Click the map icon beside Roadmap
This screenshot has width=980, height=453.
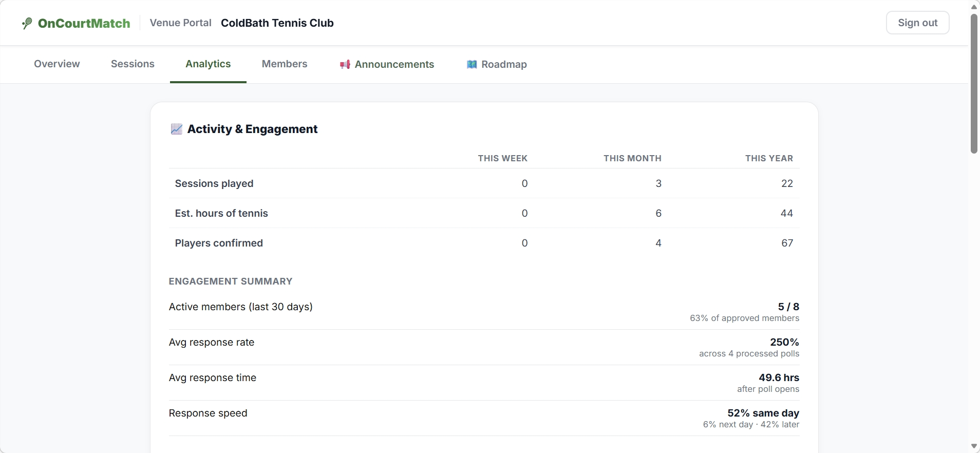pyautogui.click(x=472, y=64)
